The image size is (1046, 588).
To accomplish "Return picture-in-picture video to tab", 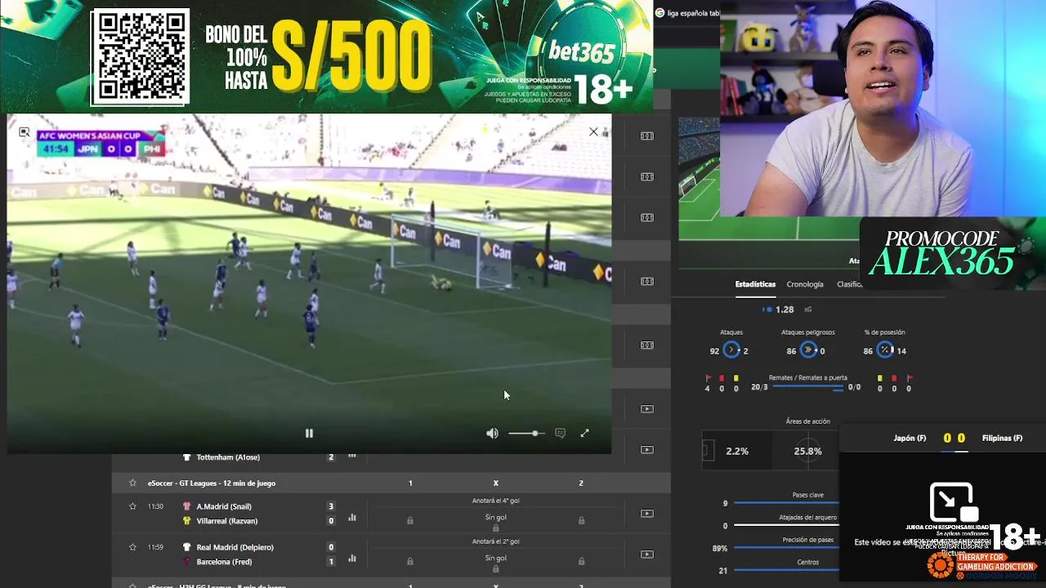I will click(954, 503).
